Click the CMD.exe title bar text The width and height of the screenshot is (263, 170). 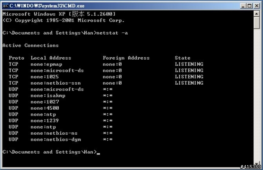pyautogui.click(x=47, y=6)
